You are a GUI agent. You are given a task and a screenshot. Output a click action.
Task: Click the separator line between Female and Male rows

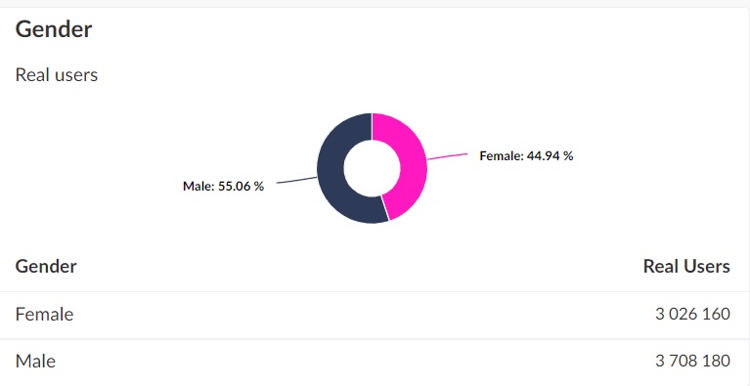click(x=375, y=339)
